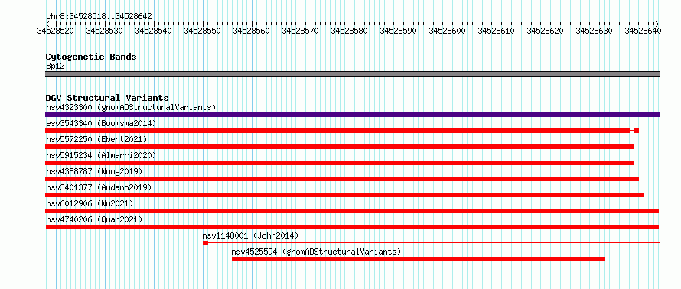Select the 8p12 band label
The width and height of the screenshot is (681, 289).
coord(55,66)
